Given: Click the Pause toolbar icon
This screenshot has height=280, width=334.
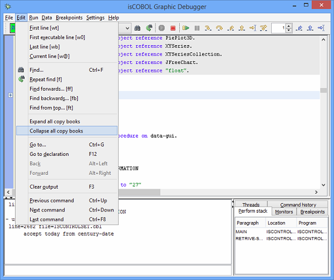Looking at the screenshot, I should [197, 28].
